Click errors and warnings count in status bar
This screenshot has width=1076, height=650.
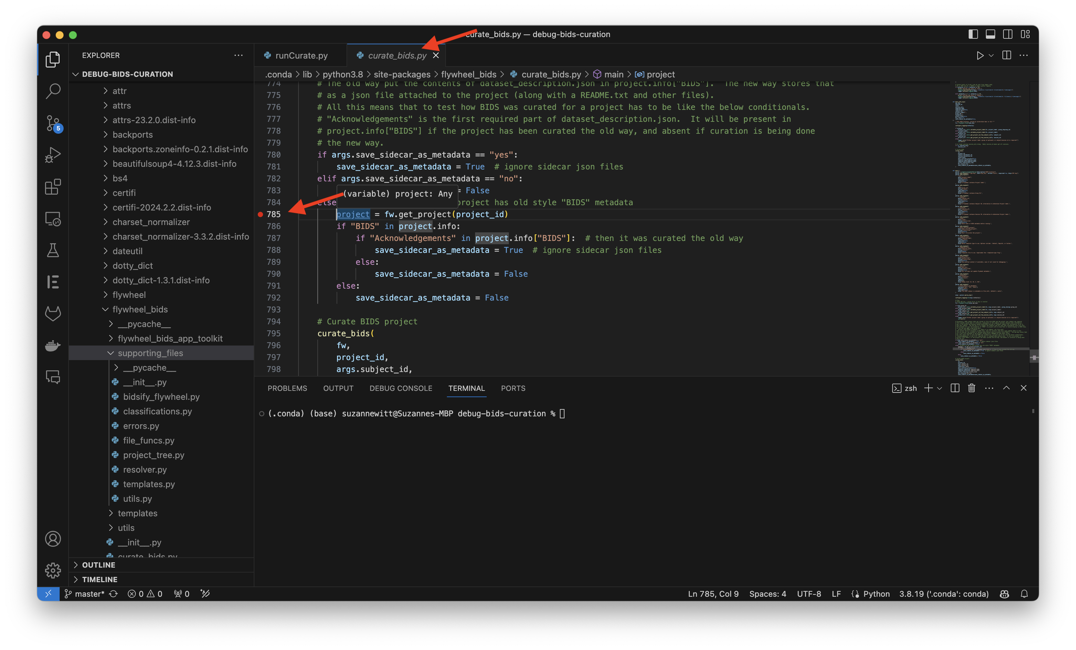pyautogui.click(x=145, y=594)
